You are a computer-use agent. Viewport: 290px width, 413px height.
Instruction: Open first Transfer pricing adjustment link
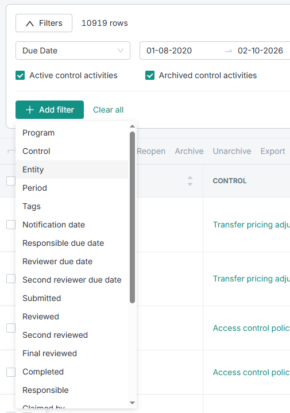[x=252, y=225]
